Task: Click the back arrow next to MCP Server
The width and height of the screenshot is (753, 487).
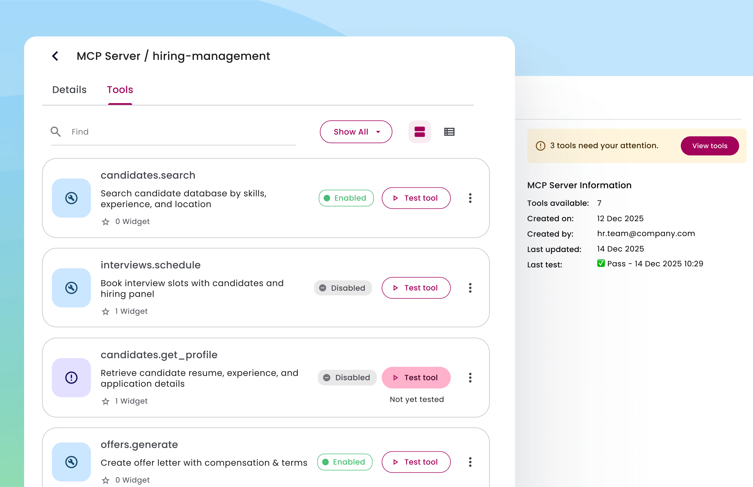Action: click(55, 56)
